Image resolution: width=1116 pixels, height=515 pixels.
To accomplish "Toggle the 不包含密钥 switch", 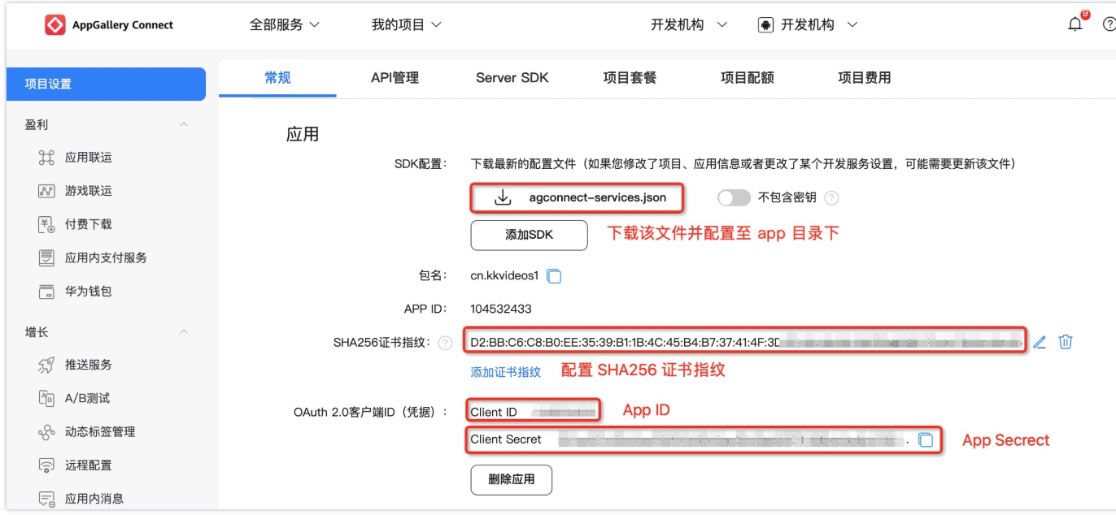I will click(734, 197).
